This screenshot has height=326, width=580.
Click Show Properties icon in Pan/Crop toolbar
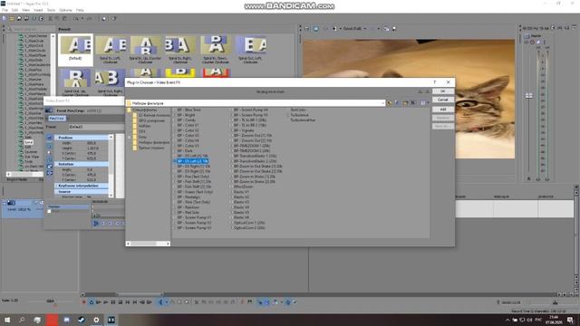49,138
